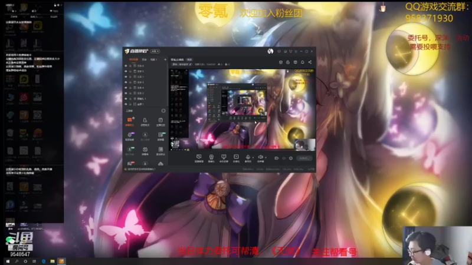Switch to the second scene tab
The width and height of the screenshot is (472, 265).
144,59
